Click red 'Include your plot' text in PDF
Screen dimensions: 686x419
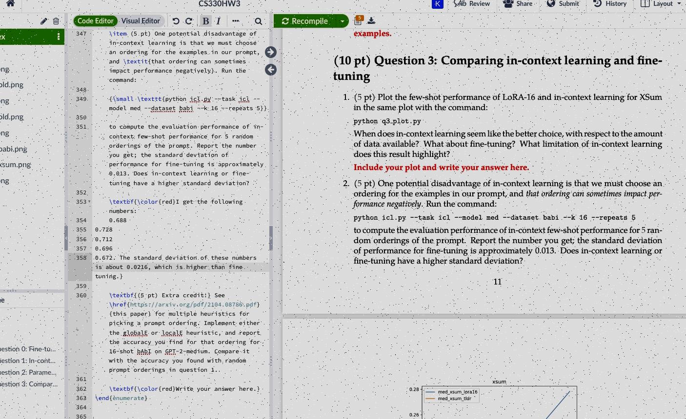[441, 167]
